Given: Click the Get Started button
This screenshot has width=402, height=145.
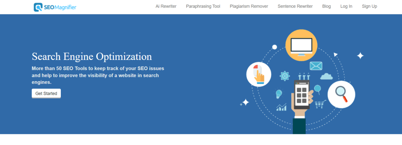Looking at the screenshot, I should click(x=46, y=93).
